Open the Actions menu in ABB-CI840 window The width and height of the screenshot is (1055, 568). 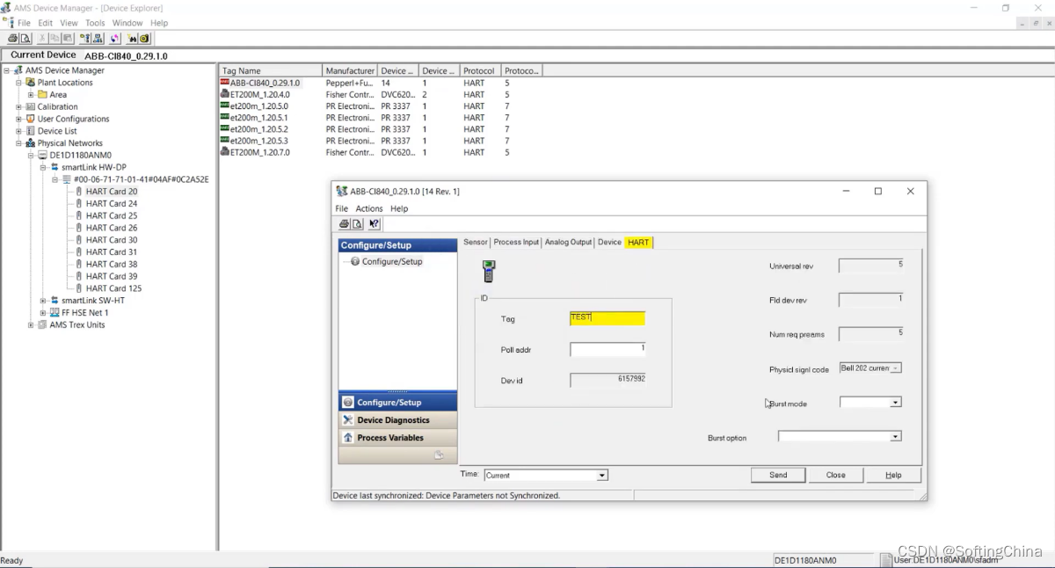coord(369,208)
